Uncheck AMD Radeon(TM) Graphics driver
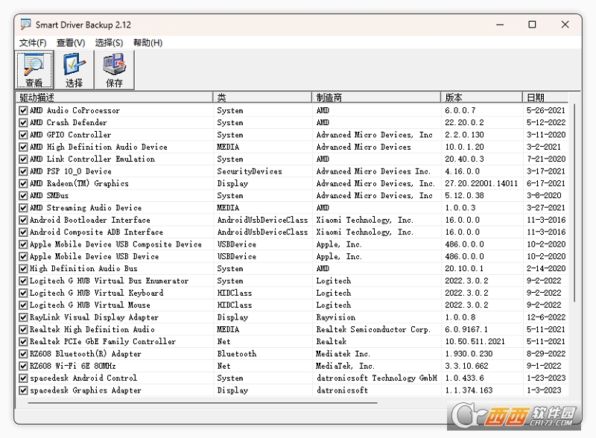The height and width of the screenshot is (438, 596). (23, 184)
